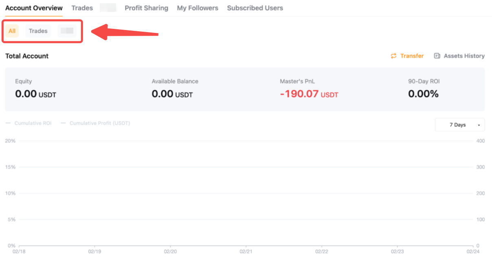The image size is (492, 262).
Task: Open the blurred tab before Profit Sharing
Action: (x=108, y=8)
